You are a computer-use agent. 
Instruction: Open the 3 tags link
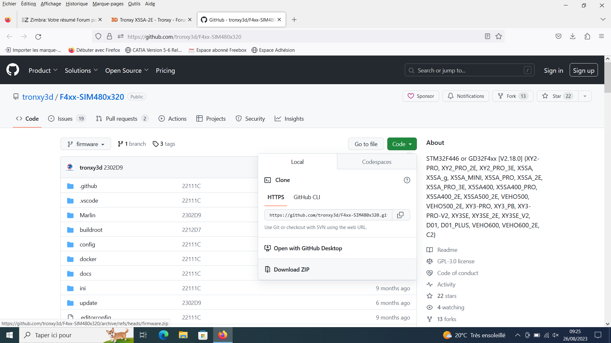click(x=164, y=144)
